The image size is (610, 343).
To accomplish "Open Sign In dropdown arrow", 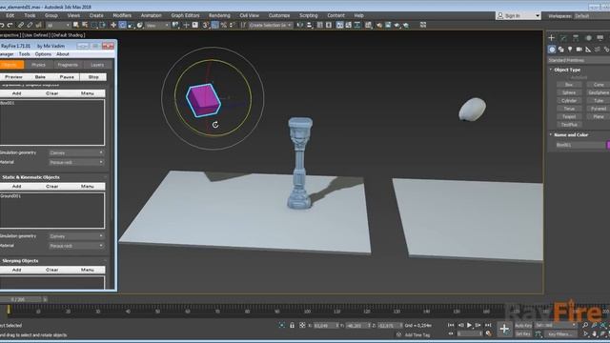I will [x=538, y=16].
